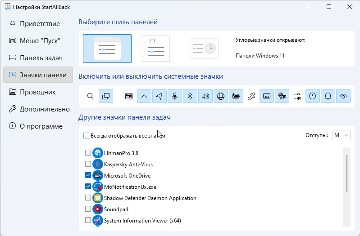Toggle the Network globe system icon
Image resolution: width=360 pixels, height=236 pixels.
coord(221,96)
